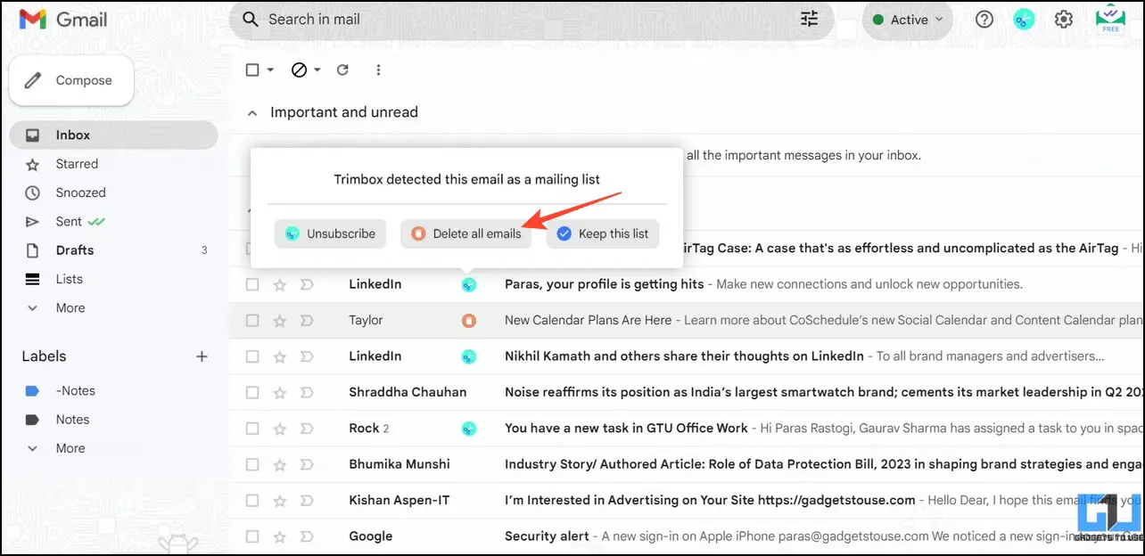Click the search magnifier icon
Viewport: 1145px width, 556px height.
(251, 19)
